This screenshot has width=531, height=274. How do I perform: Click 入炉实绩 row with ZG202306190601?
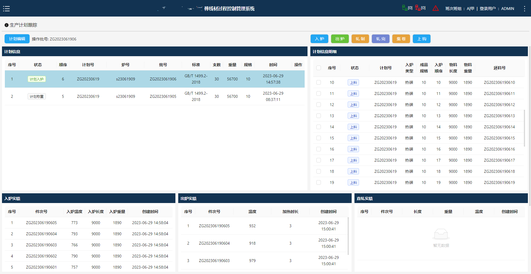89,267
